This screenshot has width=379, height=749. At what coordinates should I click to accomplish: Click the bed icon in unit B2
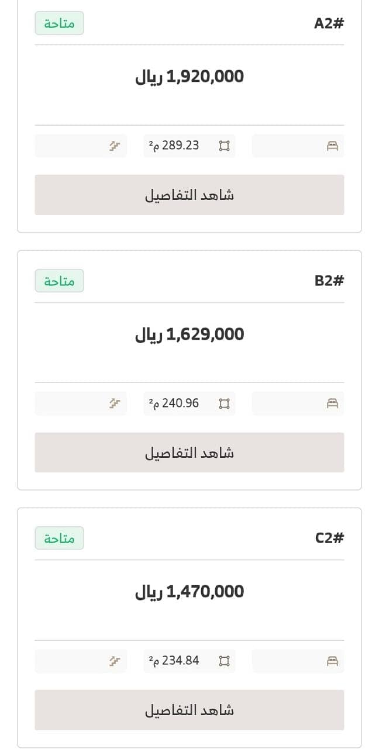click(x=332, y=403)
